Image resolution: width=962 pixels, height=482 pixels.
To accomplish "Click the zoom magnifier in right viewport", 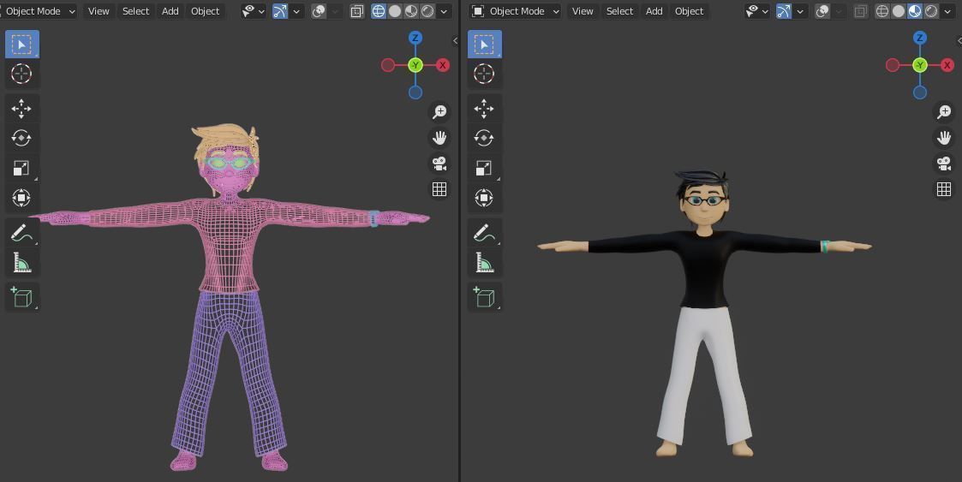I will pos(944,111).
